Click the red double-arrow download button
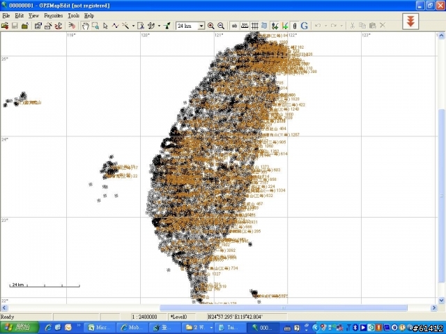Image resolution: width=446 pixels, height=334 pixels. [x=411, y=22]
